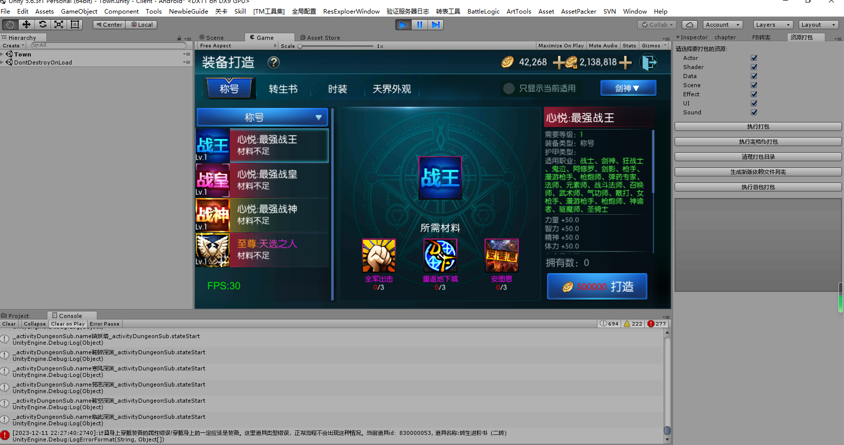Uncheck the Actor checkbox
844x445 pixels.
coord(754,58)
